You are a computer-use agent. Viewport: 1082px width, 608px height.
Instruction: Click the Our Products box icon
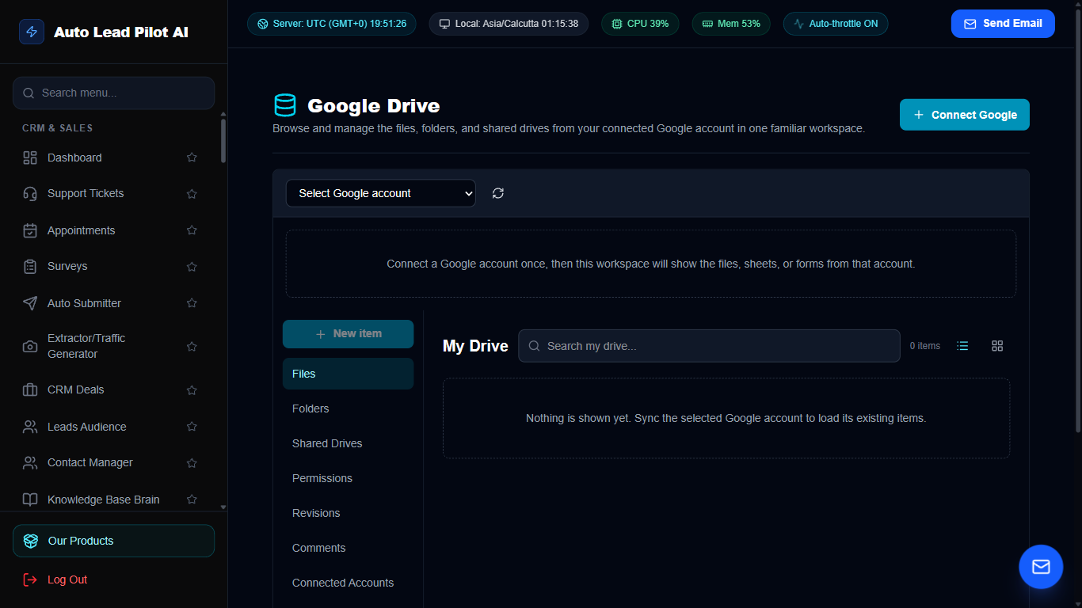click(x=31, y=541)
